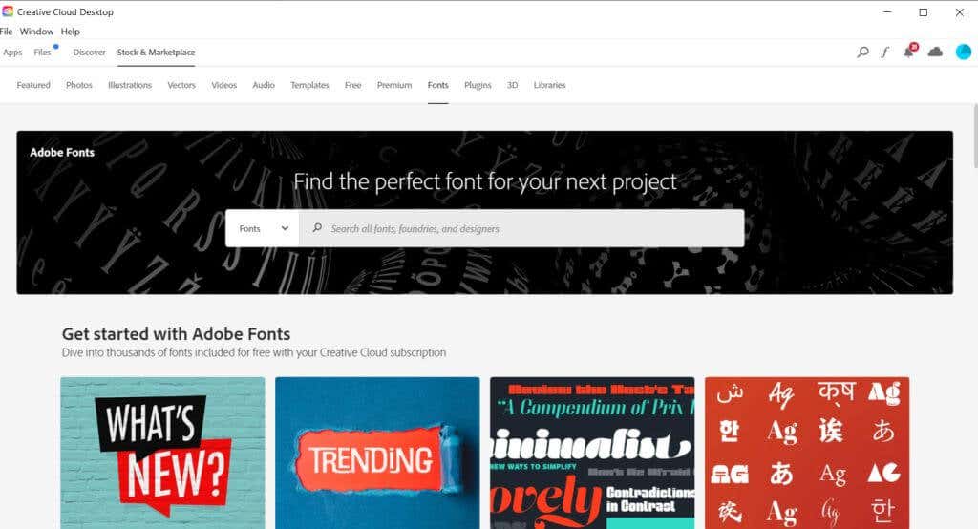Open the account profile avatar
The image size is (978, 529).
[963, 52]
